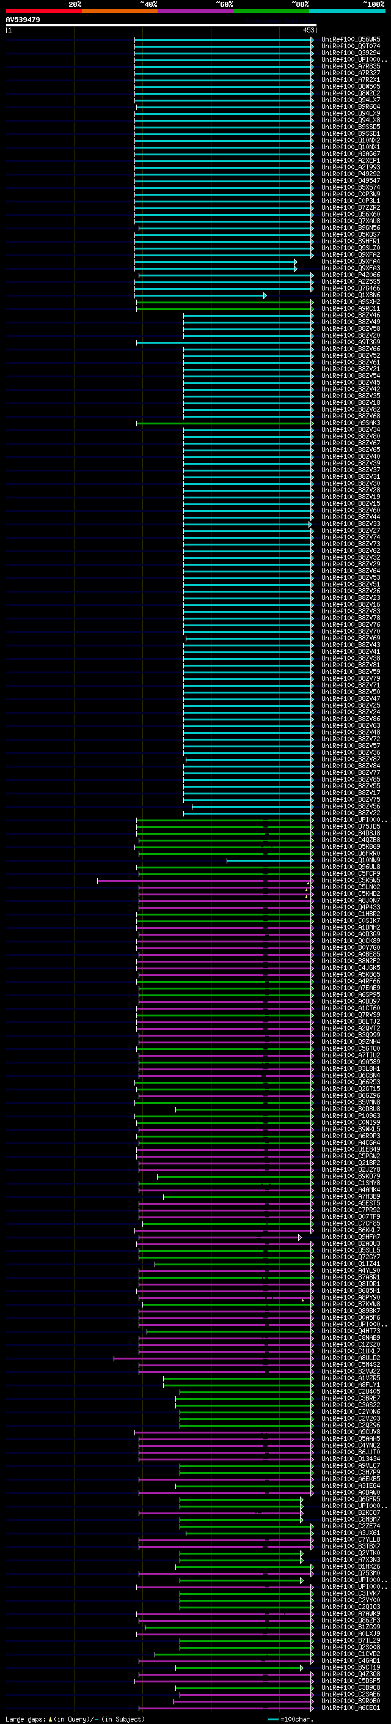The width and height of the screenshot is (391, 1724).
Task: Open hit UniRef100_A7R835
Action: coord(351,66)
